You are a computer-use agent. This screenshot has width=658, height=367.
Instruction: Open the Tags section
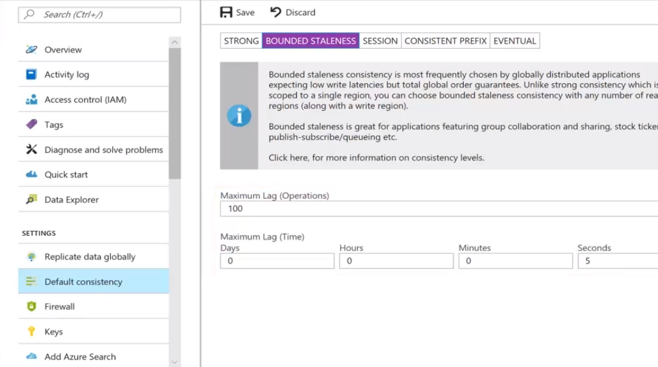coord(94,124)
